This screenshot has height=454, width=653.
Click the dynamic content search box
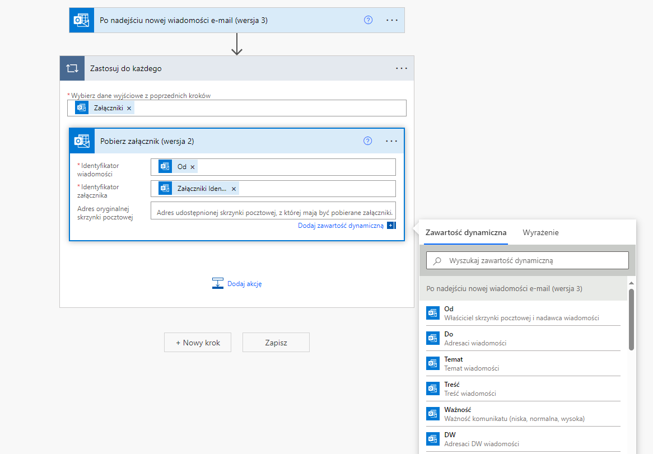[x=528, y=260]
